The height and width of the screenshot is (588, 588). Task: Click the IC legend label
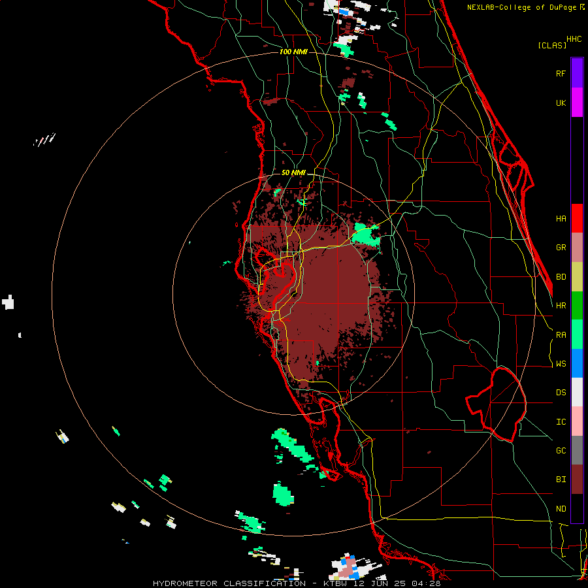(x=561, y=422)
